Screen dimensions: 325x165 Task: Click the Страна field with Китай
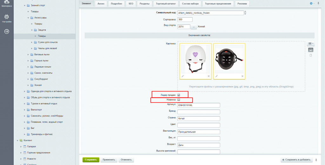point(199,119)
